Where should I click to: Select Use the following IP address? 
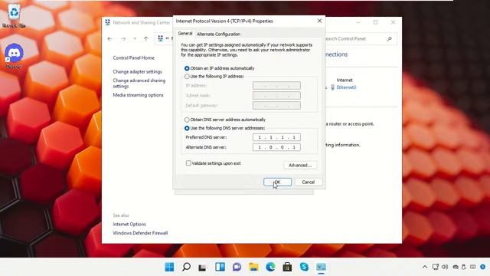pos(187,77)
